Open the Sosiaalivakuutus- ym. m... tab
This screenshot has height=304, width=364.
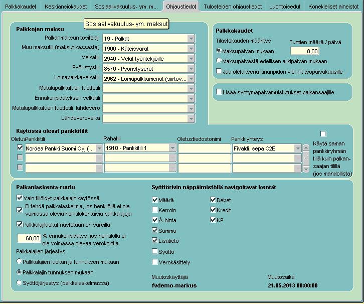click(x=126, y=7)
